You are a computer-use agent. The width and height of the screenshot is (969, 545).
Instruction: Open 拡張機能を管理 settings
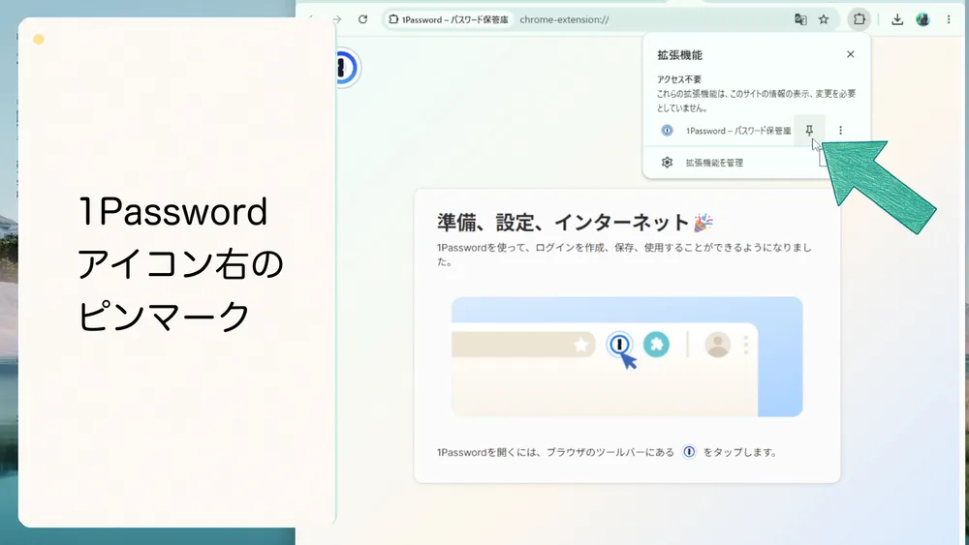coord(714,163)
